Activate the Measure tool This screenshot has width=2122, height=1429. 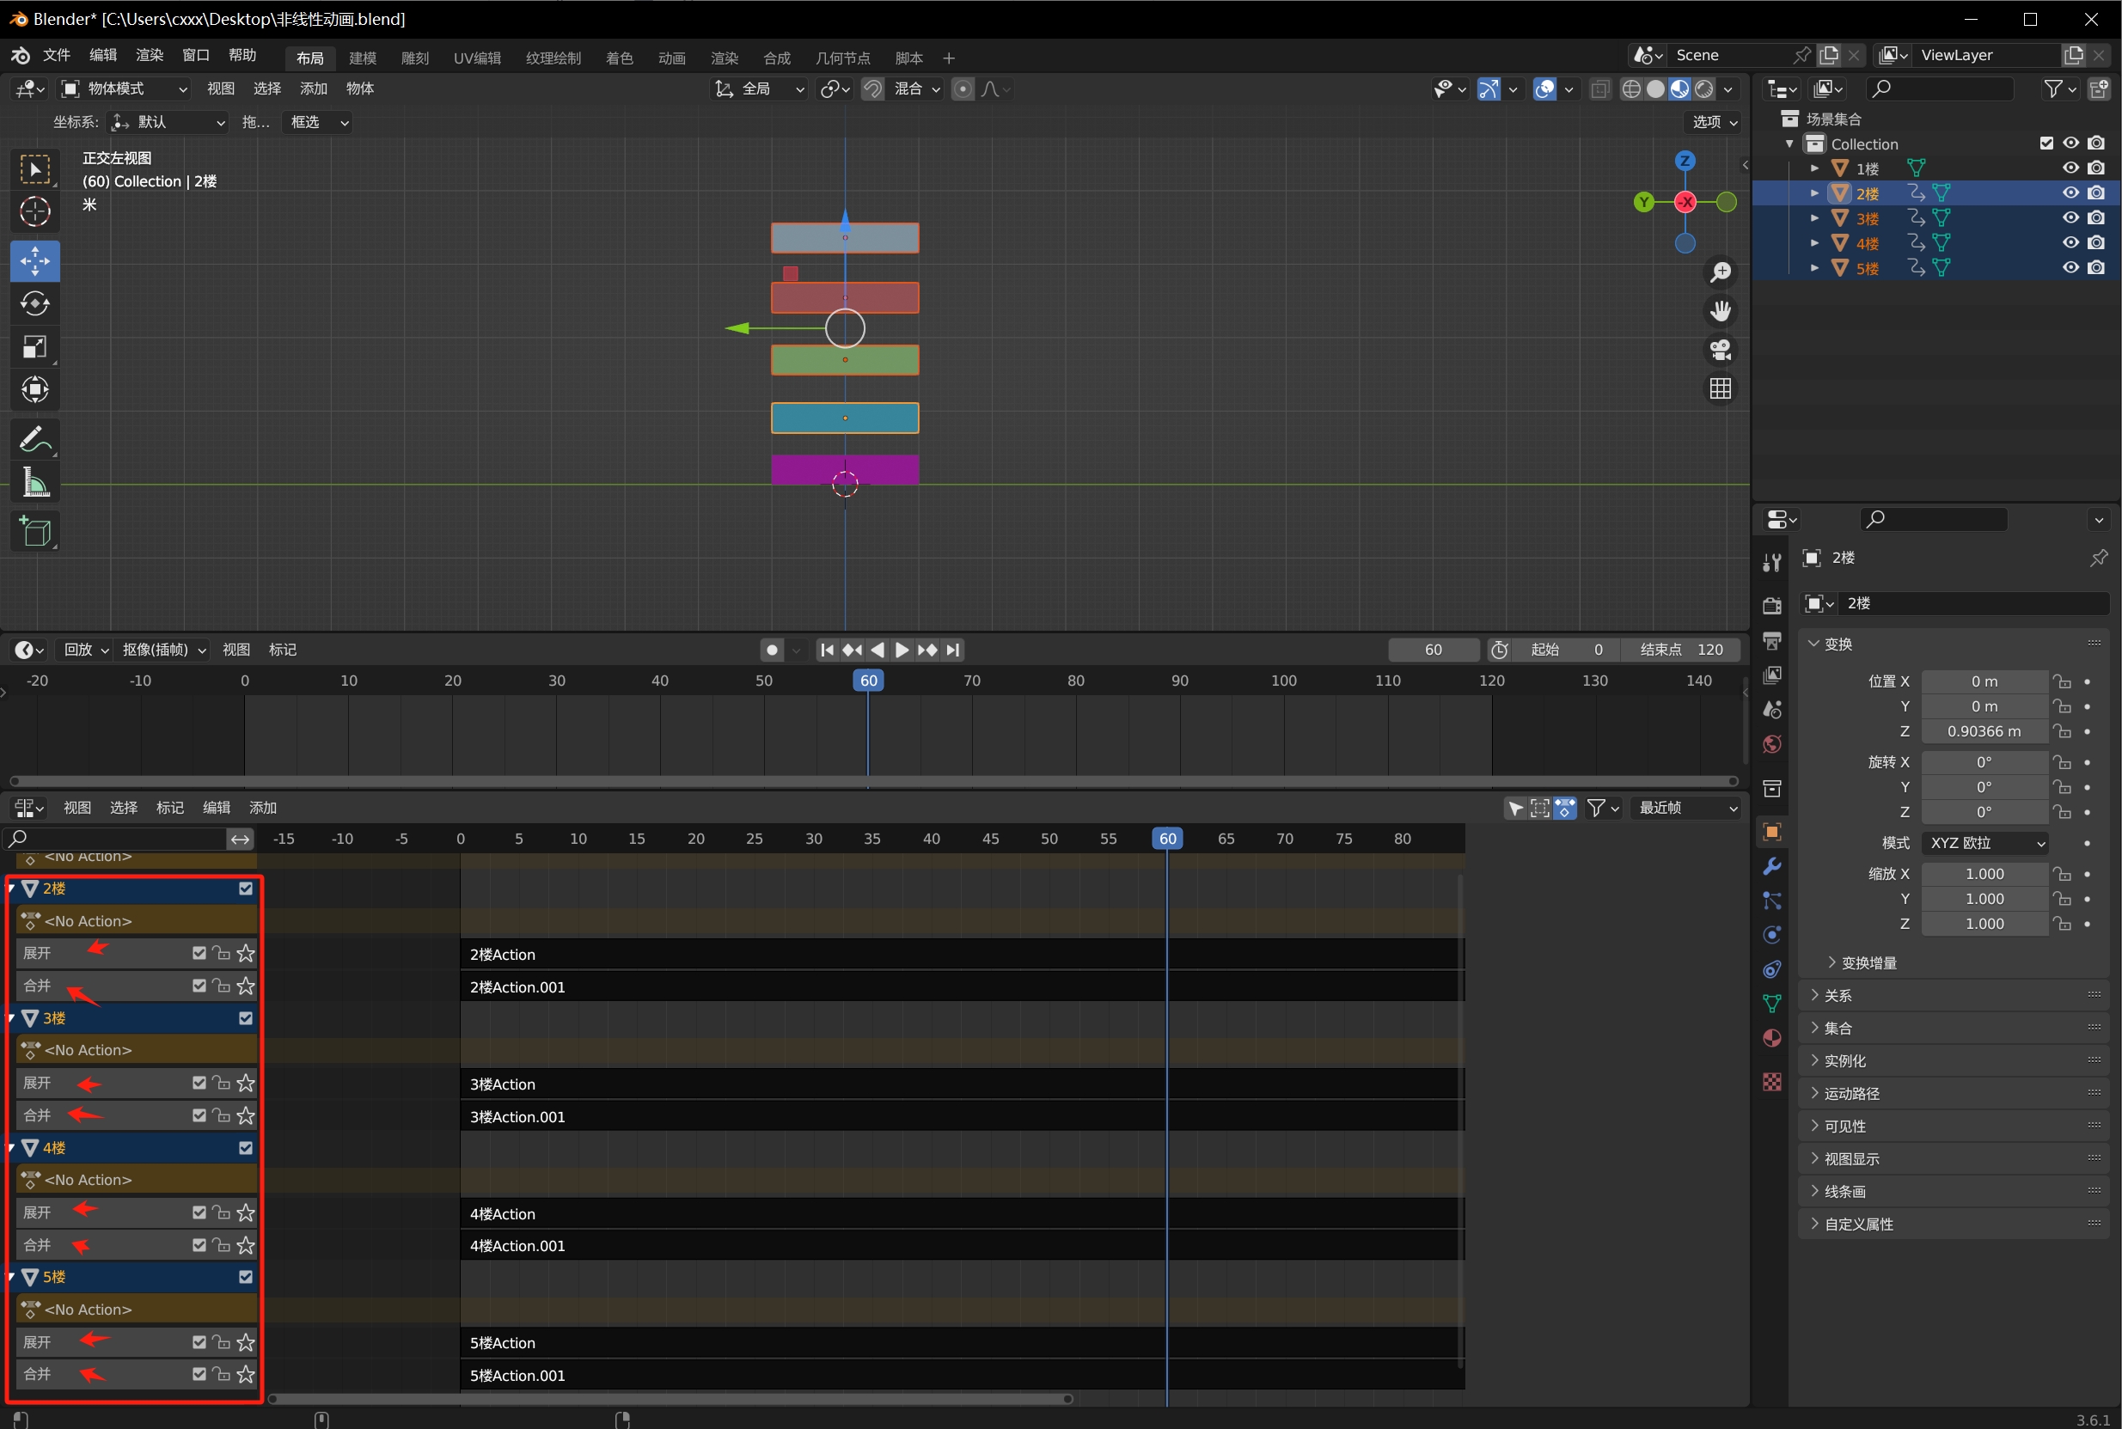click(34, 483)
